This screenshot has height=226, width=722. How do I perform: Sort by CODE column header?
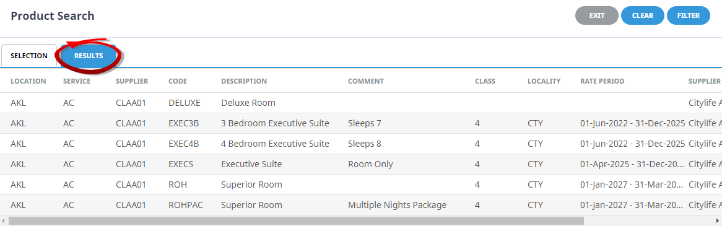178,81
